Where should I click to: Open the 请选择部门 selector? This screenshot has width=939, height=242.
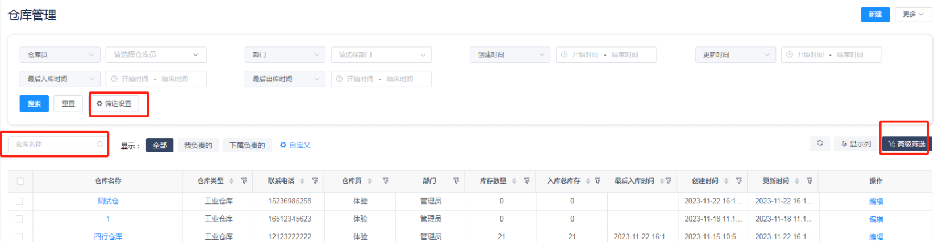click(381, 54)
